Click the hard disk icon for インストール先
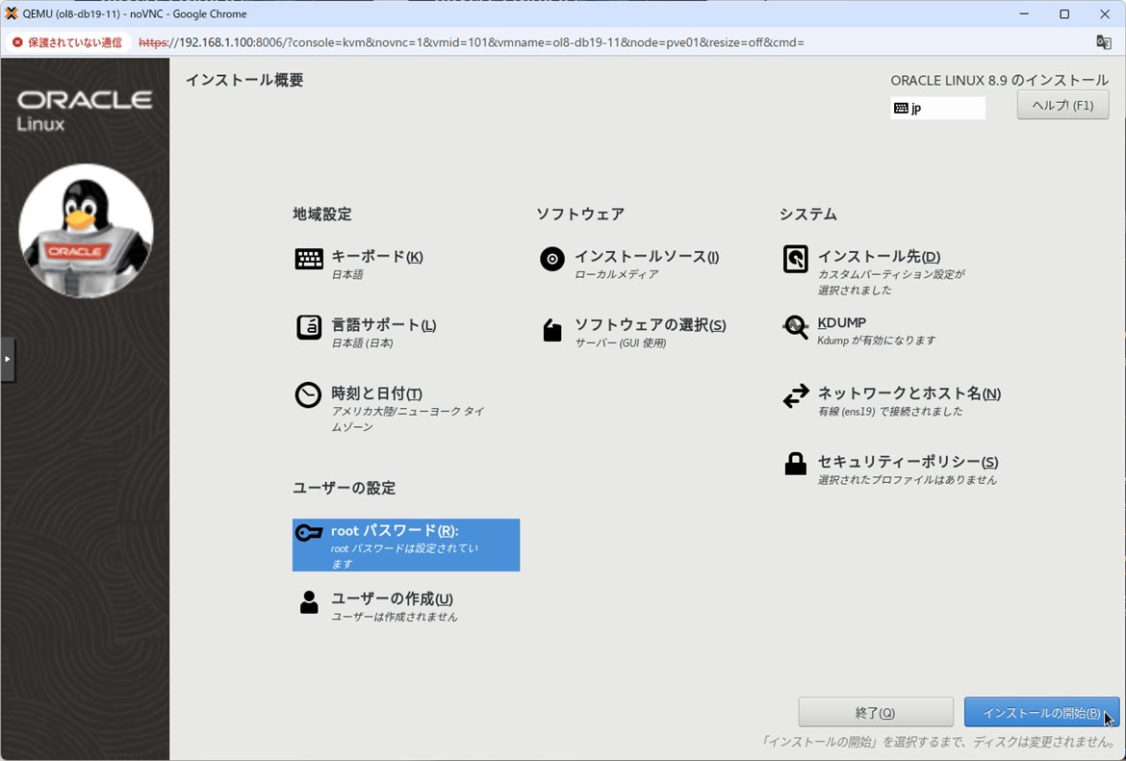The width and height of the screenshot is (1126, 761). coord(796,259)
